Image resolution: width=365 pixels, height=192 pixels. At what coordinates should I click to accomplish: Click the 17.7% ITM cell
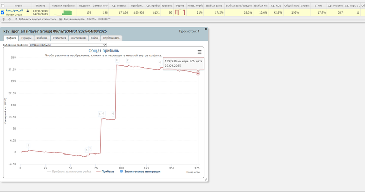tap(319, 12)
